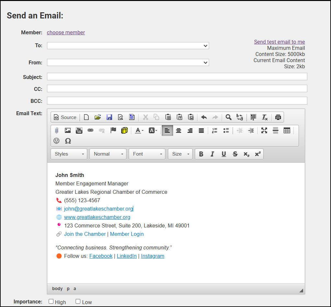
Task: Click the Source view button
Action: (65, 117)
